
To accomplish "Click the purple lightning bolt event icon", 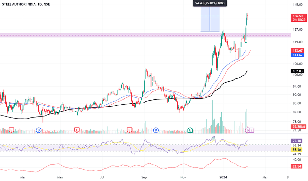I will coord(248,130).
